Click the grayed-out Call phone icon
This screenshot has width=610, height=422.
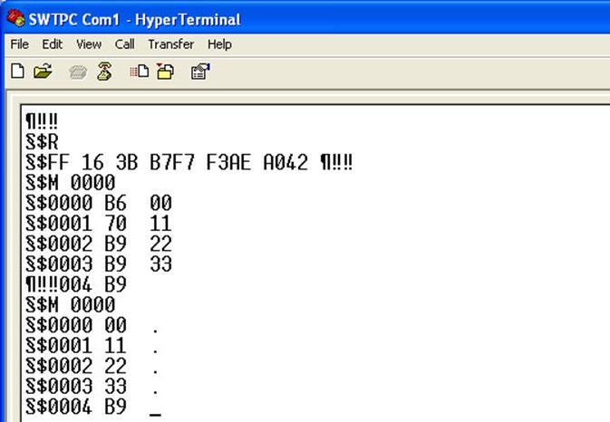point(78,72)
